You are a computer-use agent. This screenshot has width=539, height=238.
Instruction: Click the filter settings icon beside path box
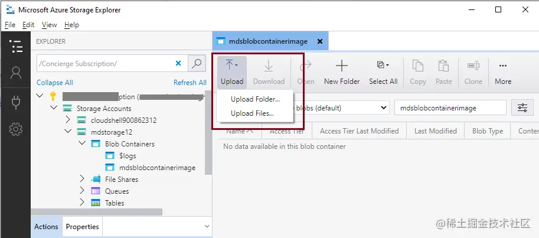pos(522,108)
